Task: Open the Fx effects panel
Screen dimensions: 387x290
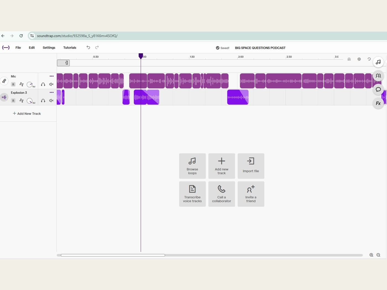Action: coord(378,103)
